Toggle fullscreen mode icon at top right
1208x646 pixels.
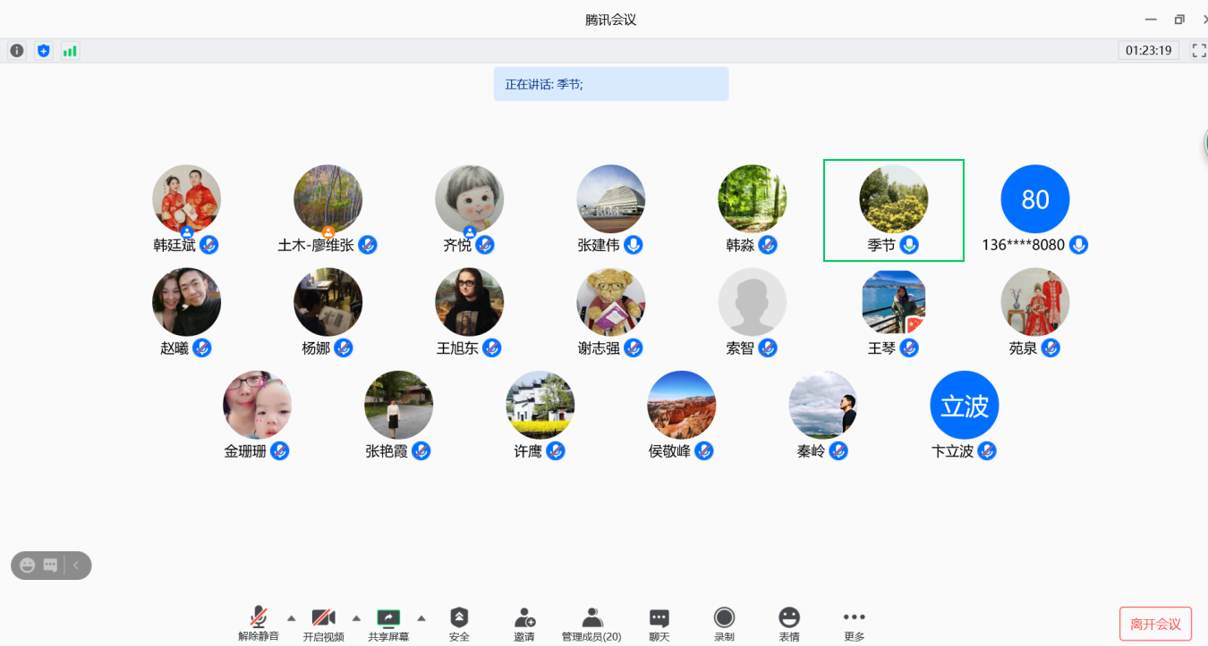1199,51
